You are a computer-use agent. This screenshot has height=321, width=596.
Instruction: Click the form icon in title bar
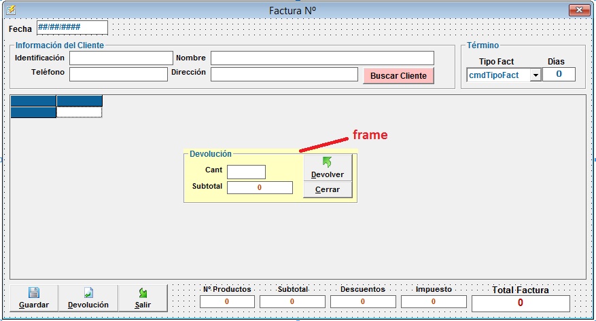(10, 10)
